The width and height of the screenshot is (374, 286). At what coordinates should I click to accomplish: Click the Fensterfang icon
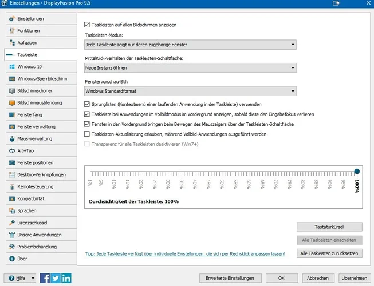click(12, 115)
